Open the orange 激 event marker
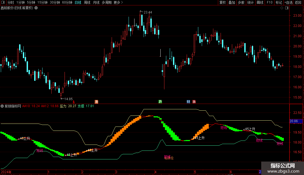The width and height of the screenshot is (304, 175). (96, 102)
